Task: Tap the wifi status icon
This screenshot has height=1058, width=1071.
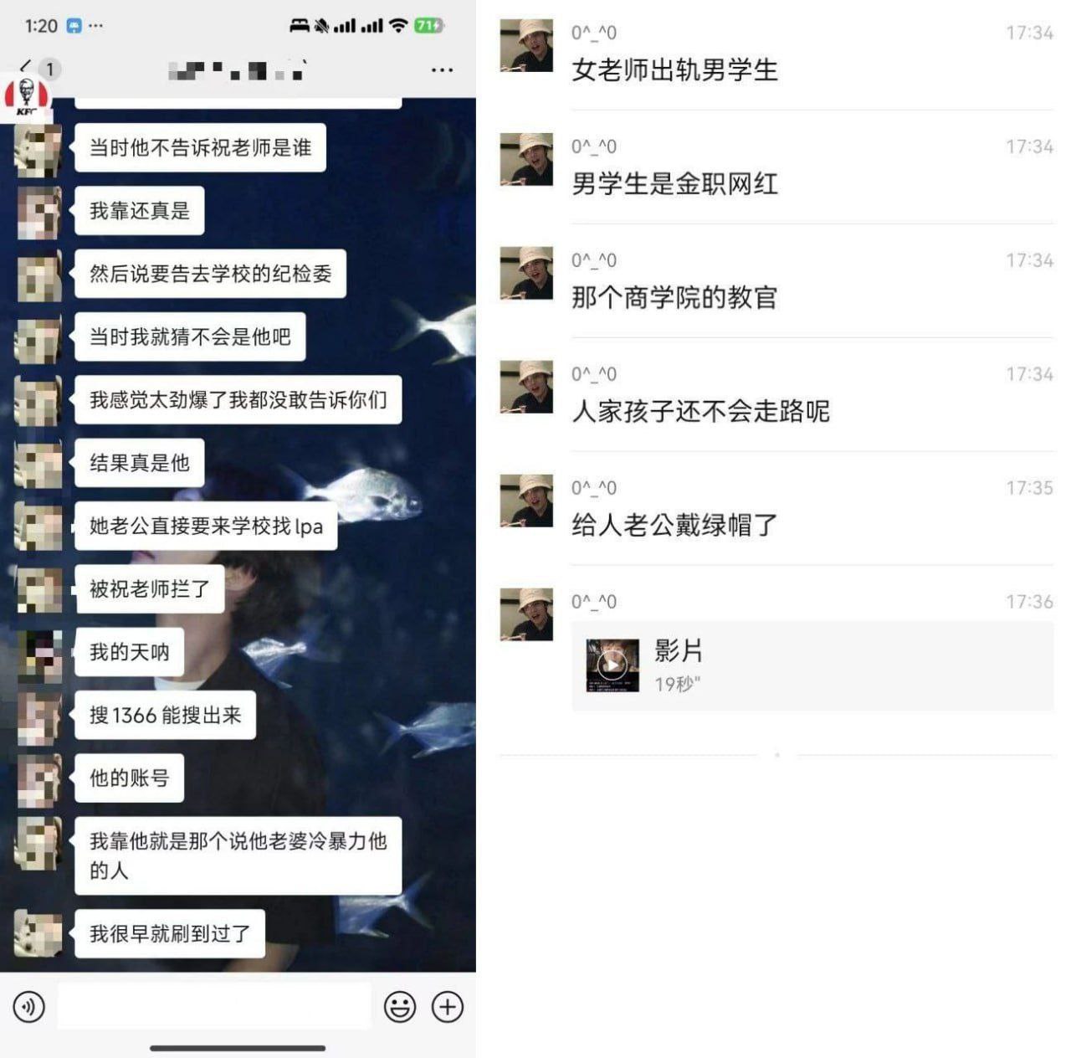Action: pyautogui.click(x=399, y=26)
